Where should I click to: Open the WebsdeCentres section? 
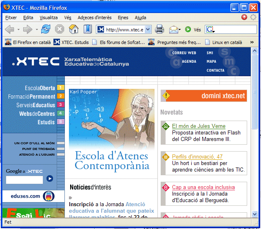click(x=37, y=114)
